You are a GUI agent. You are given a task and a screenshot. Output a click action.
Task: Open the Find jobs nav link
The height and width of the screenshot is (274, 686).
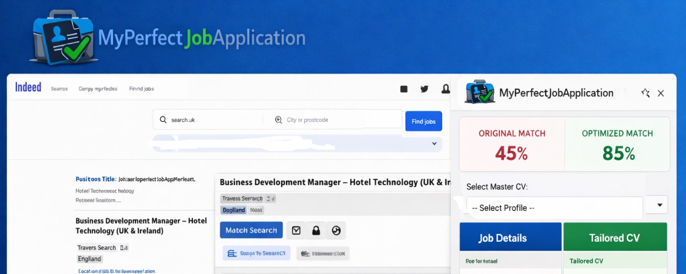[142, 89]
